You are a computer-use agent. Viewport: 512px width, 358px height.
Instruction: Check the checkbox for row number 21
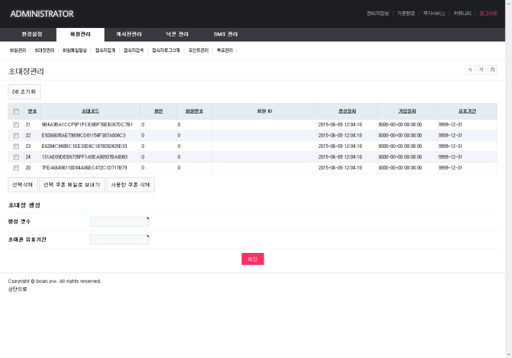pyautogui.click(x=16, y=125)
